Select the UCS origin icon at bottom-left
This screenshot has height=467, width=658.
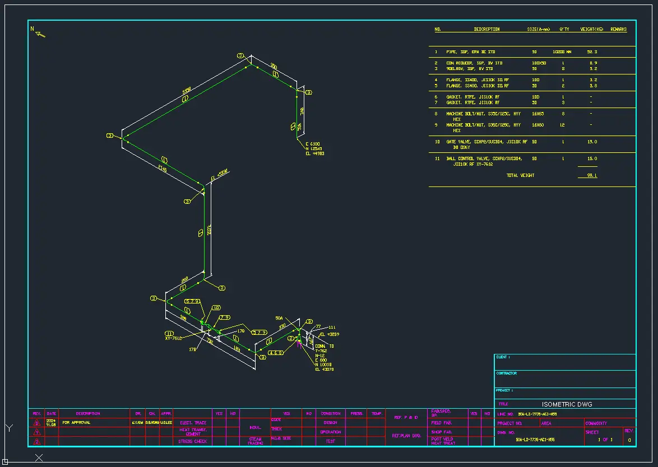point(5,461)
